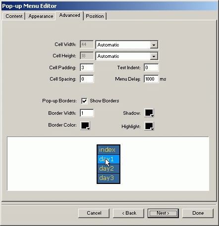
Task: Open the Border Color swatch picker
Action: [x=85, y=126]
